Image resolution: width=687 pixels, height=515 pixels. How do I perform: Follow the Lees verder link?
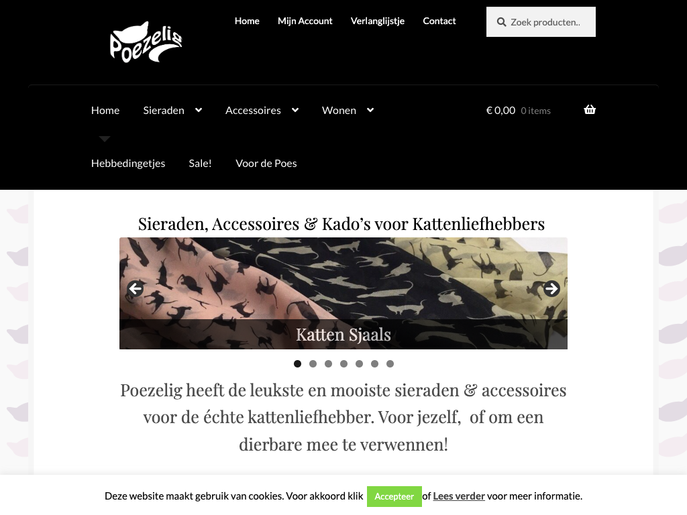point(459,496)
